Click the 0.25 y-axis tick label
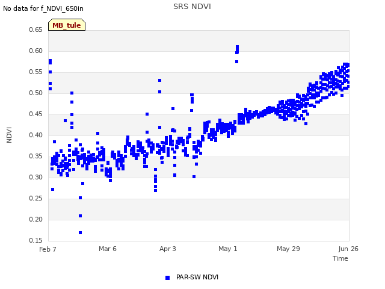 pyautogui.click(x=35, y=198)
